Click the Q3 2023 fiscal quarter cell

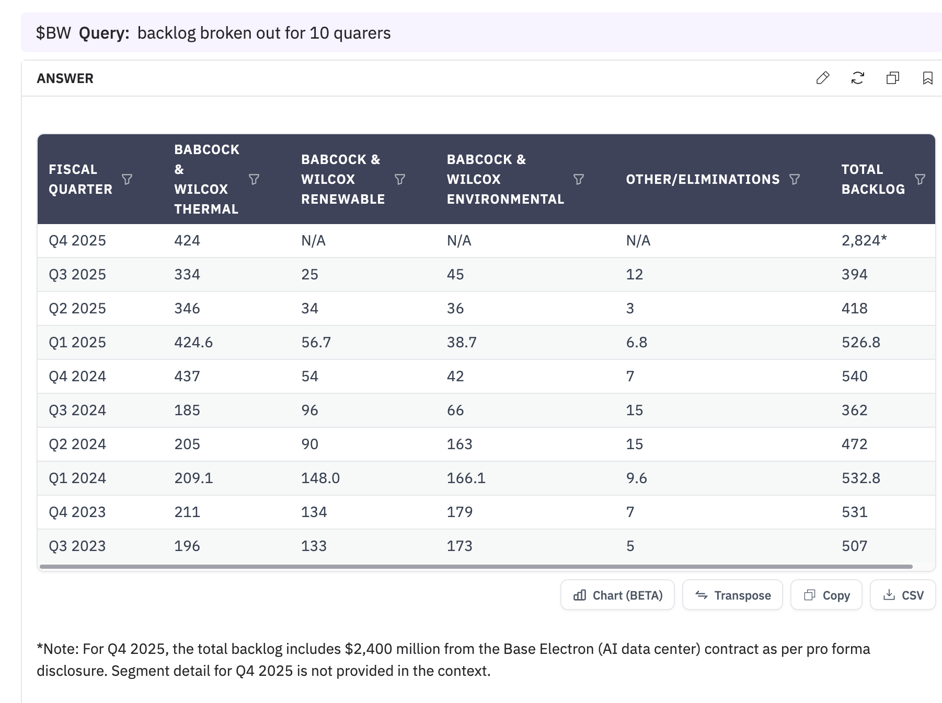pyautogui.click(x=77, y=546)
